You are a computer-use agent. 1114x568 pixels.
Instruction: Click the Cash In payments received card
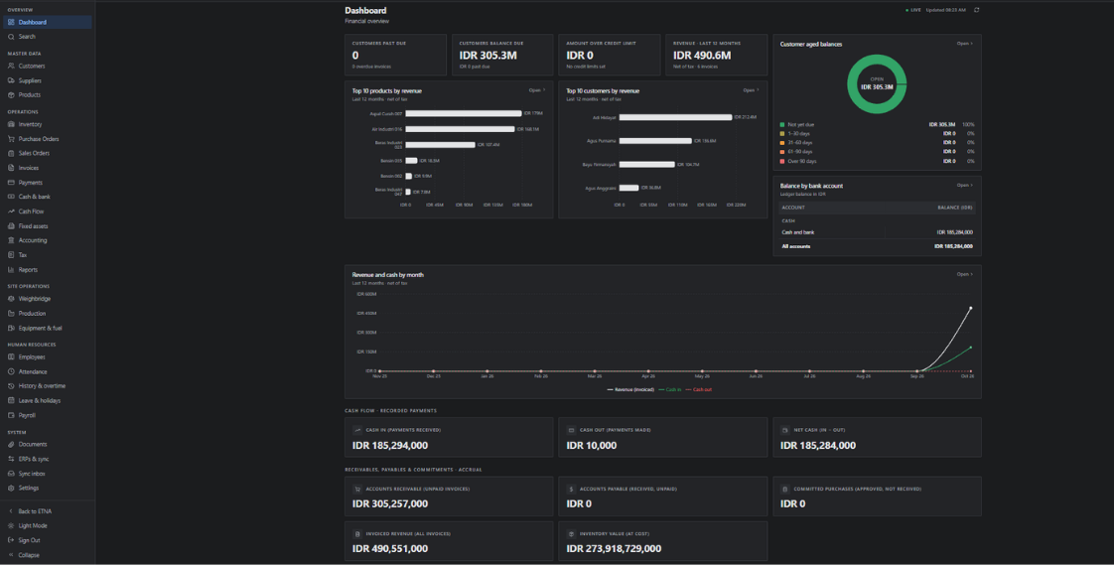[449, 437]
